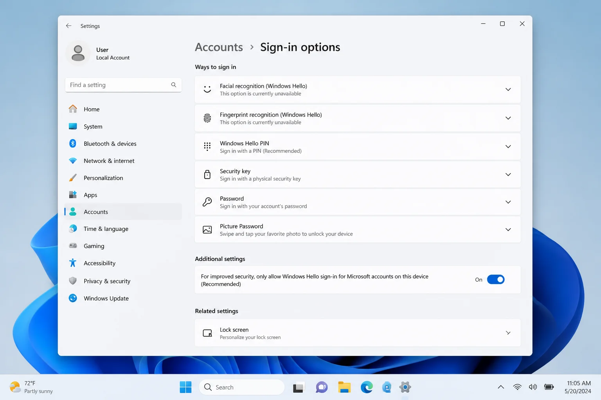601x400 pixels.
Task: Open weather widget showing 72°F
Action: tap(31, 387)
